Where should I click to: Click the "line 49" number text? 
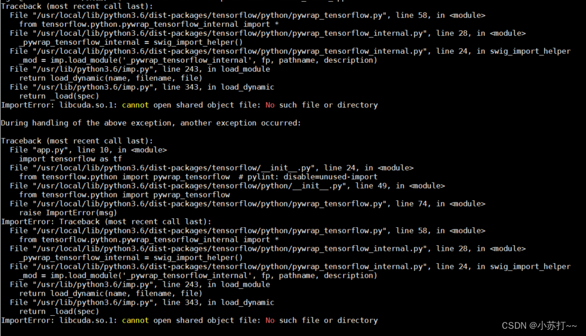coord(371,186)
